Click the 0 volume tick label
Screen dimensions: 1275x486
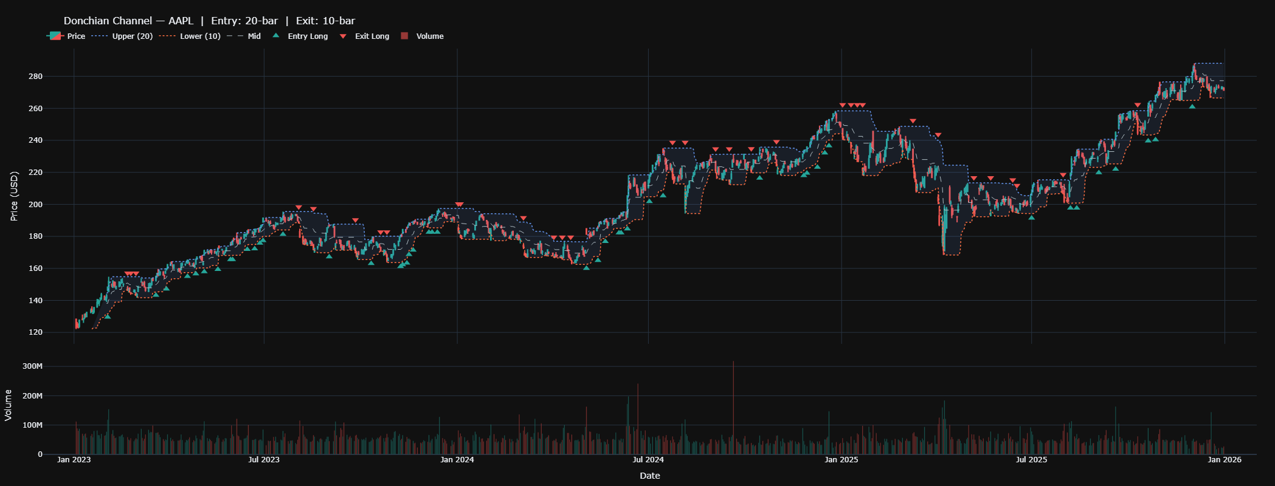(x=40, y=454)
